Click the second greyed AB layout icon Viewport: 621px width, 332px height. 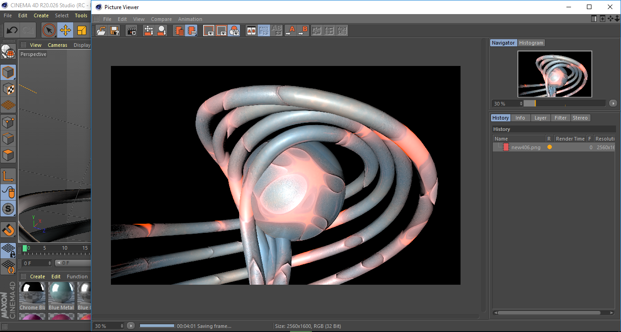[330, 31]
